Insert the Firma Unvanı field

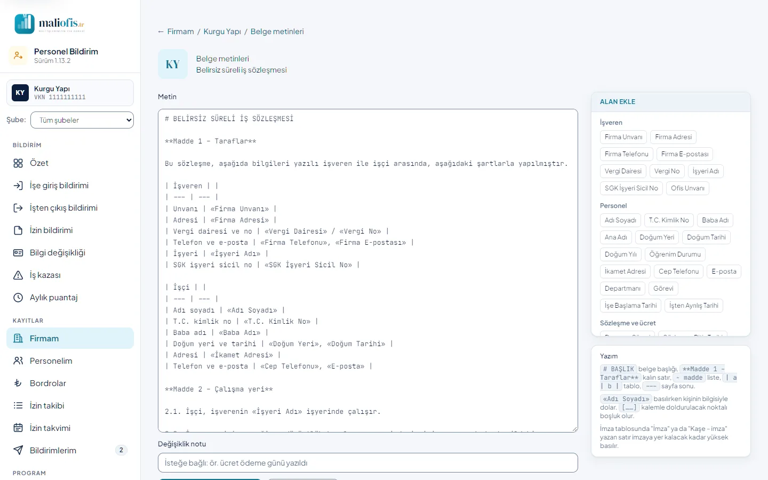click(x=623, y=137)
